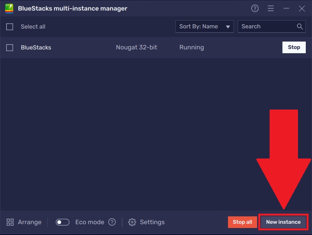
Task: Click the Sort By dropdown arrow icon
Action: point(227,26)
